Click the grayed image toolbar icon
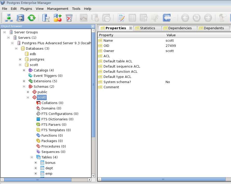This screenshot has height=184, width=231. point(84,18)
